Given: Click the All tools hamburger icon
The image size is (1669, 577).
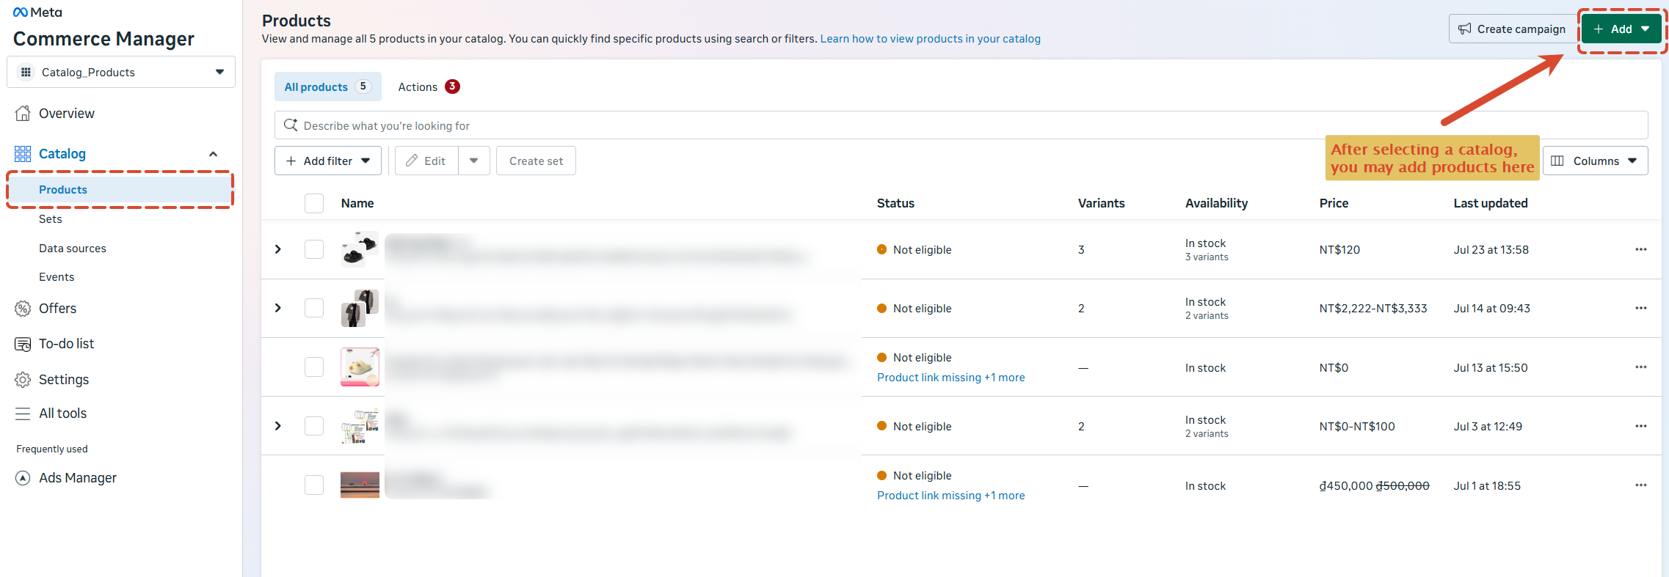Looking at the screenshot, I should (23, 414).
